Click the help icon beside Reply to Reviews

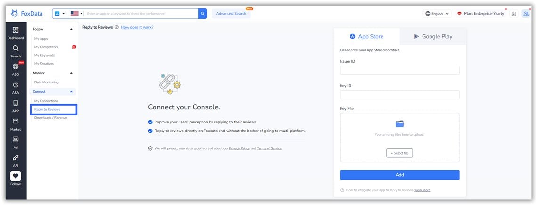pos(117,27)
